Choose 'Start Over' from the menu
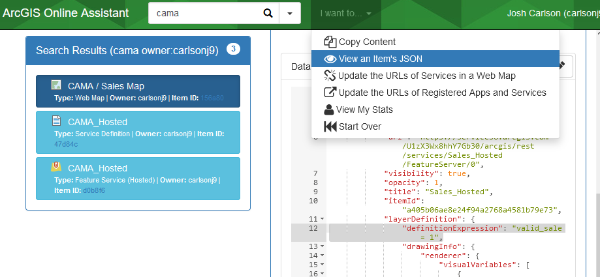The image size is (600, 277). (360, 126)
